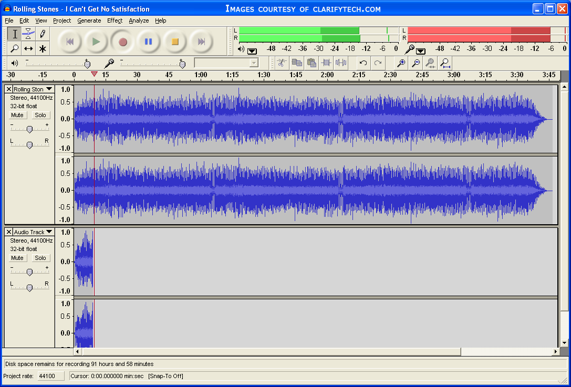571x387 pixels.
Task: Solo the Audio Track
Action: click(x=40, y=258)
